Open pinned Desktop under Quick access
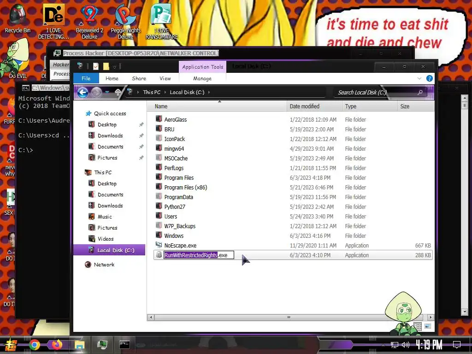 107,124
